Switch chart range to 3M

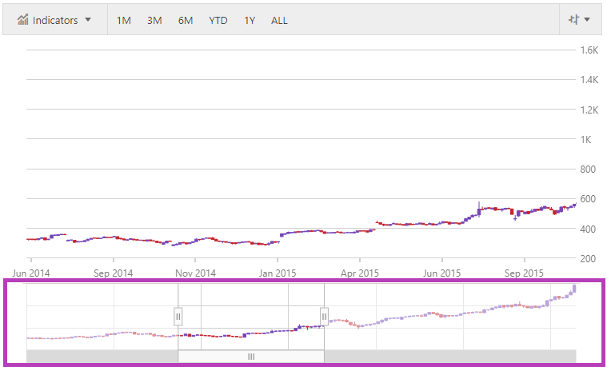(154, 20)
